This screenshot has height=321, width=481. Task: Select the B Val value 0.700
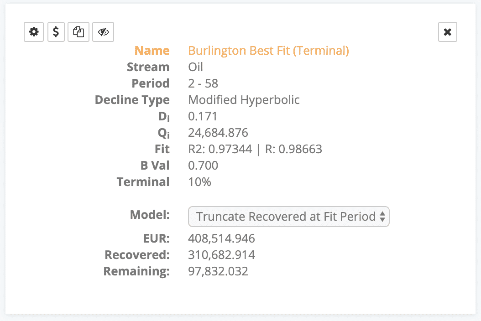click(x=203, y=166)
